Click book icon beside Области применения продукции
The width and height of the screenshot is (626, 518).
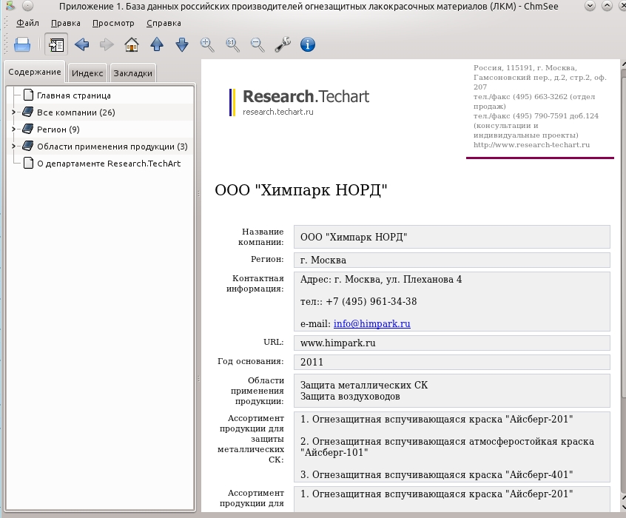point(27,146)
